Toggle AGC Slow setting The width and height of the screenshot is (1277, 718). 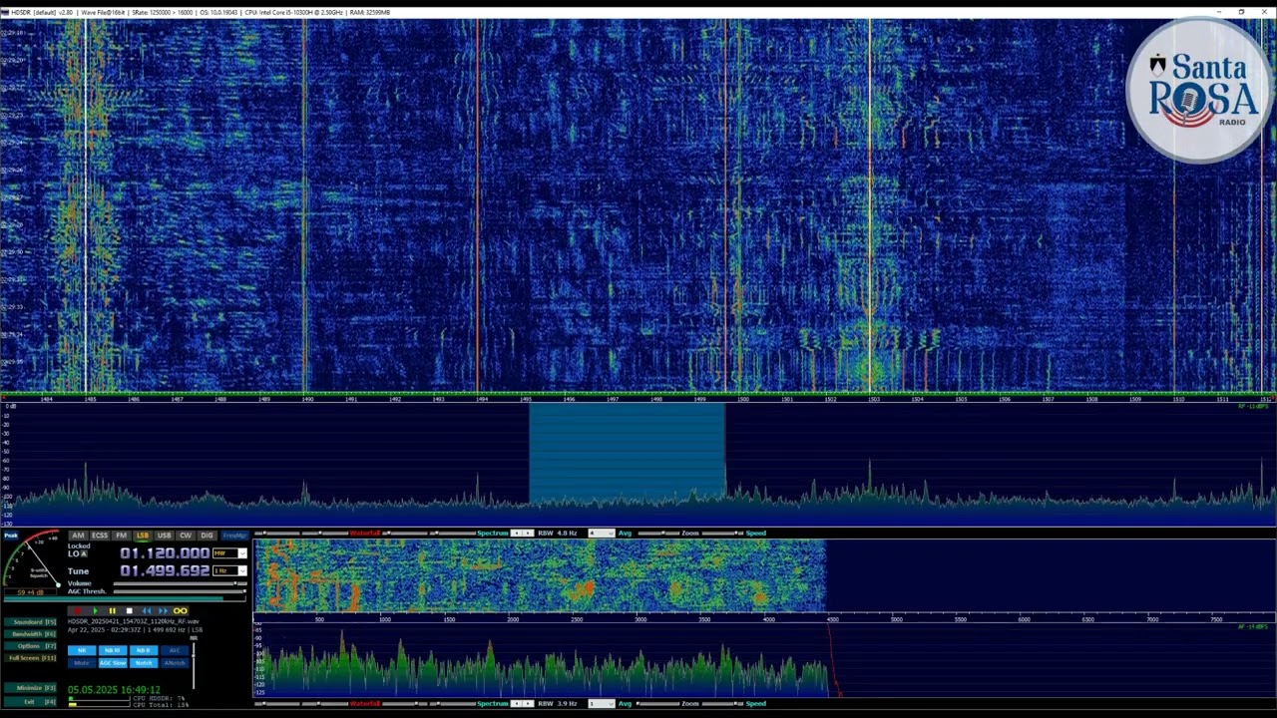113,663
